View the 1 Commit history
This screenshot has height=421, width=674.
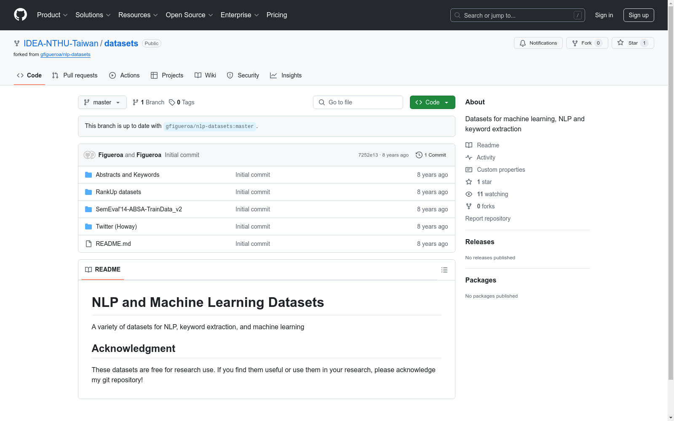pyautogui.click(x=431, y=155)
